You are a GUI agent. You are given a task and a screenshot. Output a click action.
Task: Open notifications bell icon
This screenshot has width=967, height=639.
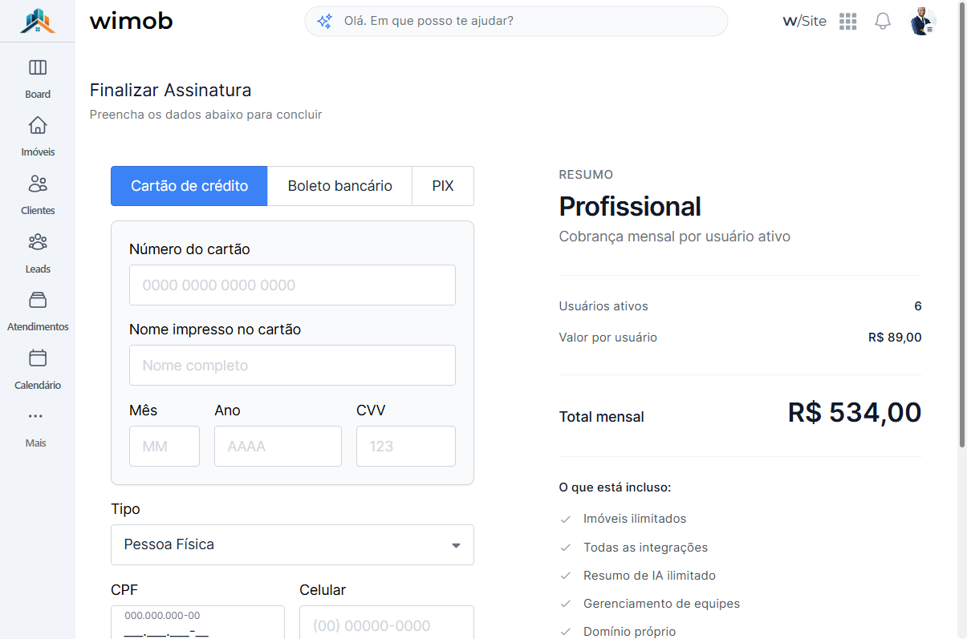pyautogui.click(x=883, y=22)
